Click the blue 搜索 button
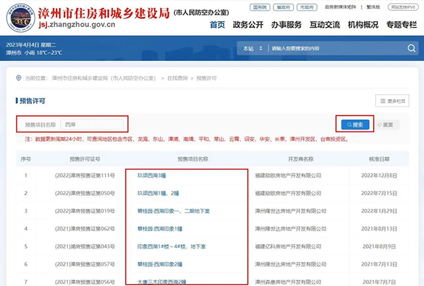This screenshot has height=286, width=424. coord(355,125)
